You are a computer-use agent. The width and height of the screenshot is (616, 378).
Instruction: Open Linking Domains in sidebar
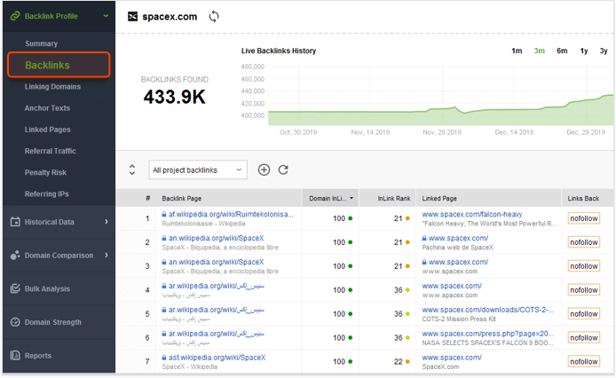[x=52, y=87]
